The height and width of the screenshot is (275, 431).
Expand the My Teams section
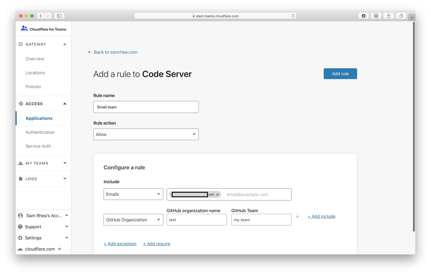coord(65,163)
